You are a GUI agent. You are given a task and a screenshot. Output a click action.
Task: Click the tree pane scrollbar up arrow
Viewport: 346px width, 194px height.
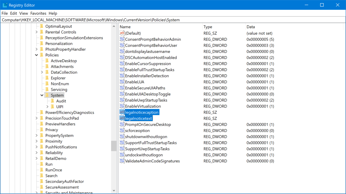tap(114, 26)
